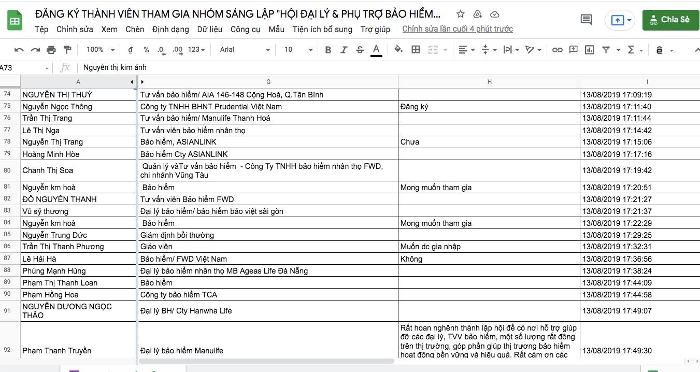
Task: Click the Redo arrow in the toolbar
Action: pyautogui.click(x=35, y=50)
